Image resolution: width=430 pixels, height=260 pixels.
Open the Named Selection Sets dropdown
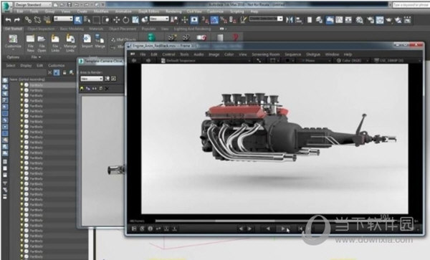(266, 19)
